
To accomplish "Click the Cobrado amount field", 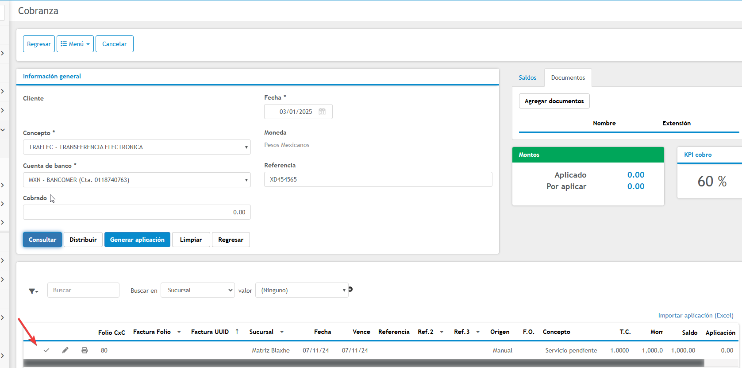I will click(x=137, y=212).
